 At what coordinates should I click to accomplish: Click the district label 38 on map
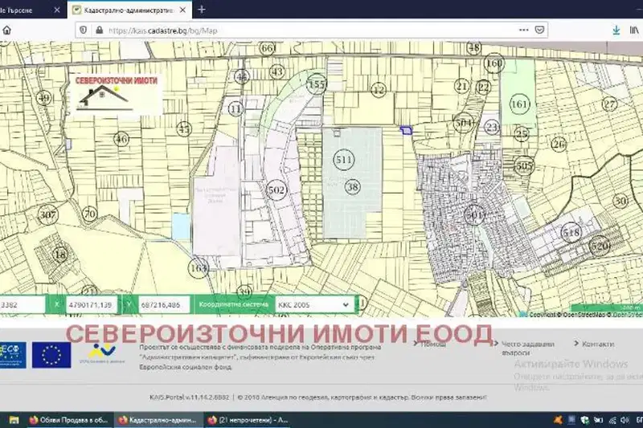(x=352, y=187)
